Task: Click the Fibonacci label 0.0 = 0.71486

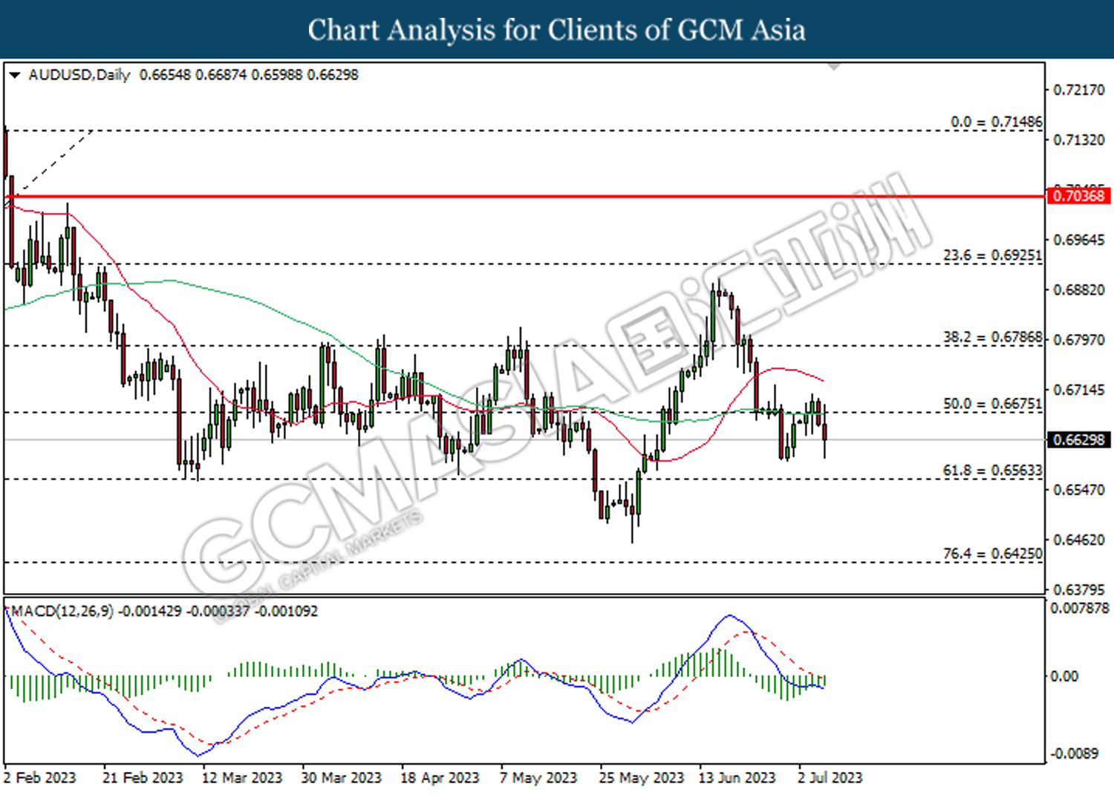Action: pyautogui.click(x=997, y=122)
